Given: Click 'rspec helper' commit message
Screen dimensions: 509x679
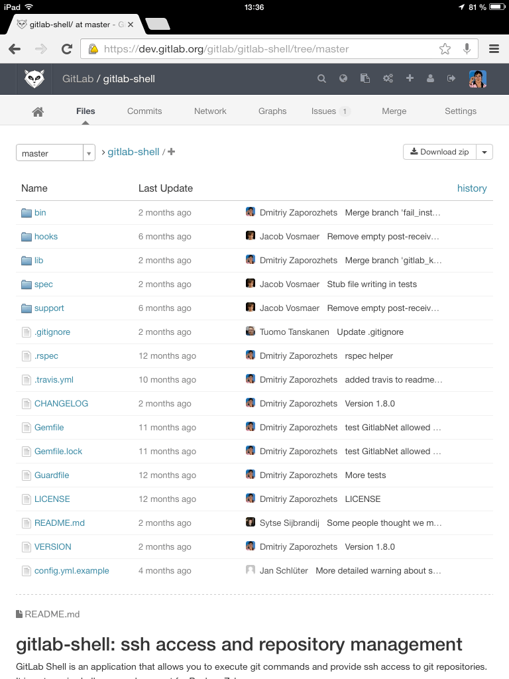Looking at the screenshot, I should [368, 356].
